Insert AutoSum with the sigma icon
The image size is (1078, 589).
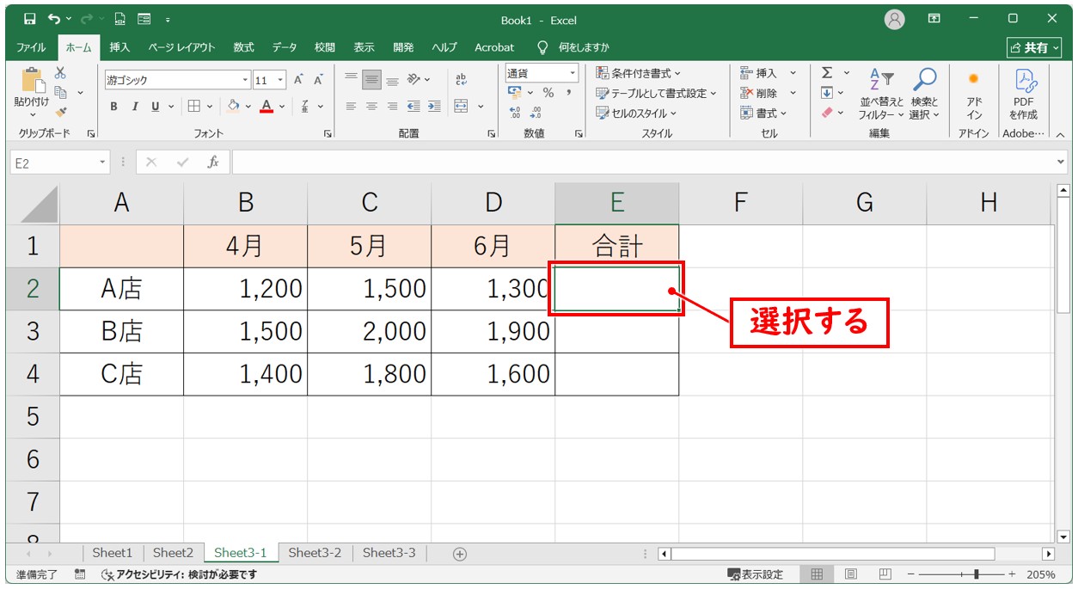pyautogui.click(x=827, y=73)
